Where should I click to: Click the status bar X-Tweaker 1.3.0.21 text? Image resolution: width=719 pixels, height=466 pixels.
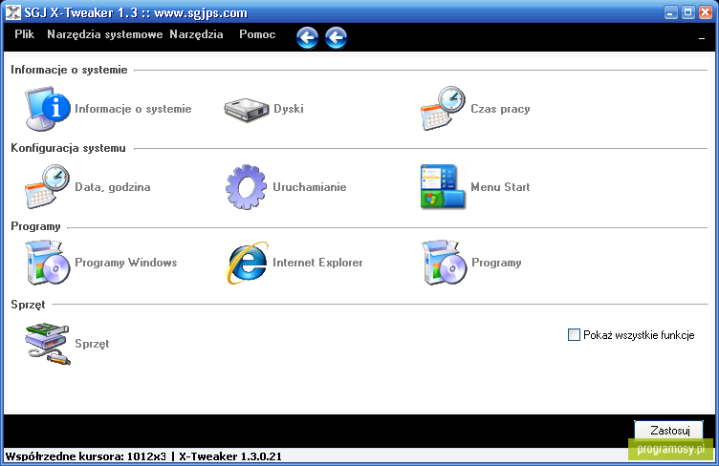pos(230,456)
